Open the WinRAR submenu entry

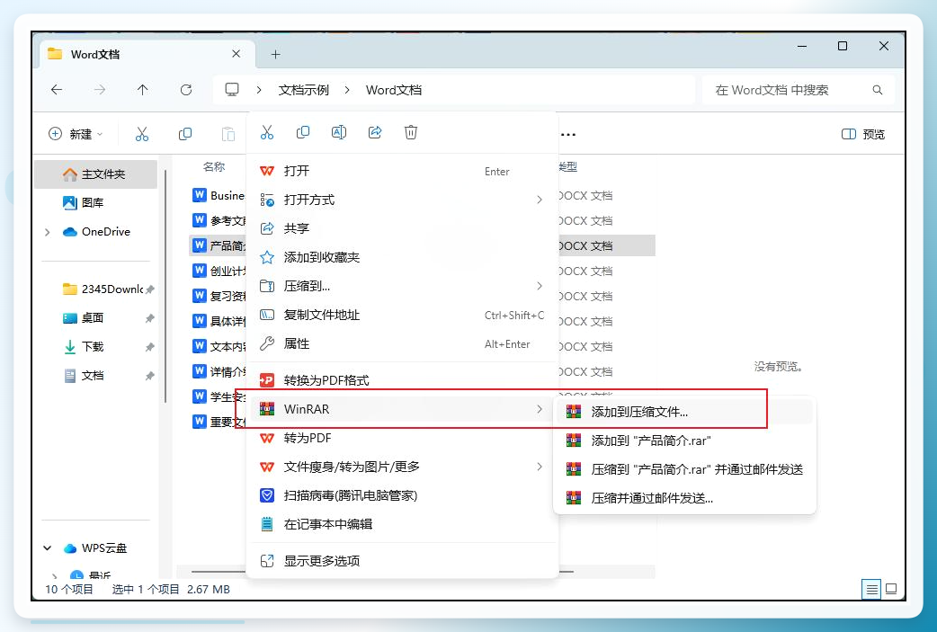pyautogui.click(x=401, y=409)
